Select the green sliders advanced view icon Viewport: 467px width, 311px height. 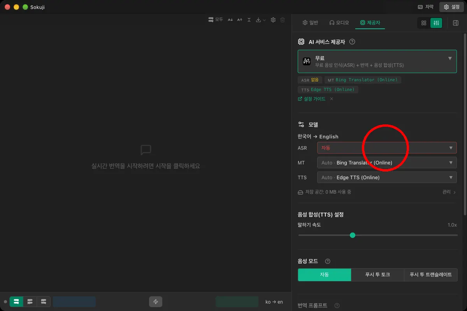coord(436,23)
